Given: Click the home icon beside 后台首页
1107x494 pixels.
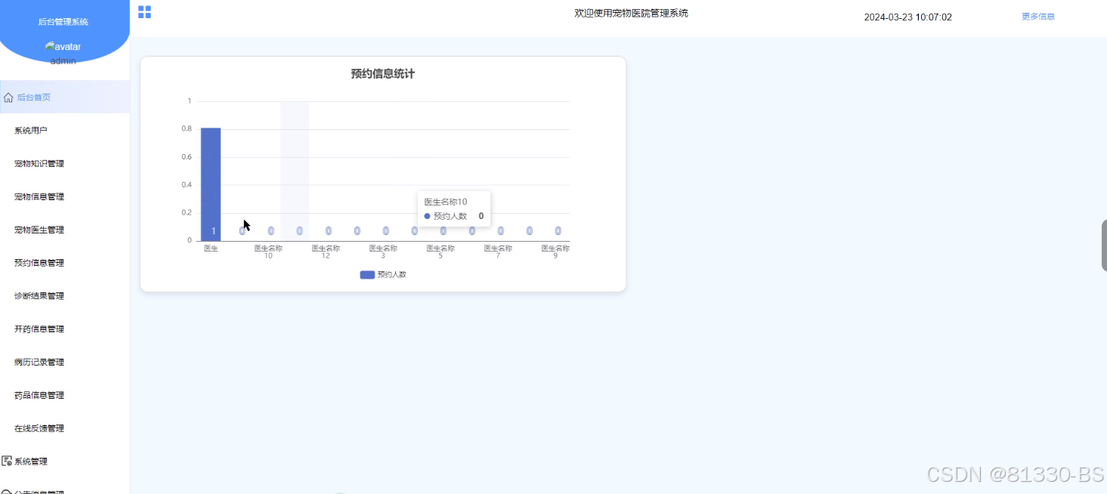Looking at the screenshot, I should click(x=8, y=97).
